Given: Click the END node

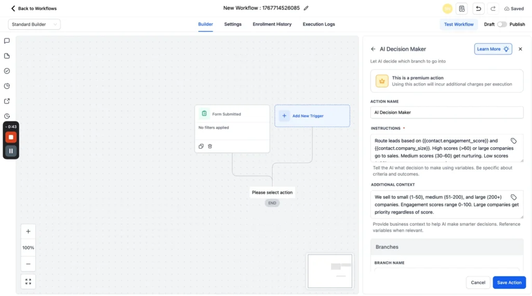Looking at the screenshot, I should (272, 203).
